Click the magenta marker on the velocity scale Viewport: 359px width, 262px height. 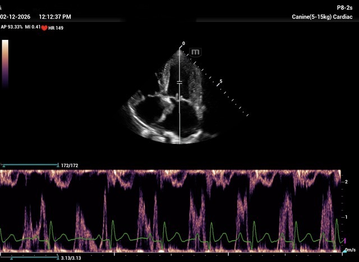345,240
